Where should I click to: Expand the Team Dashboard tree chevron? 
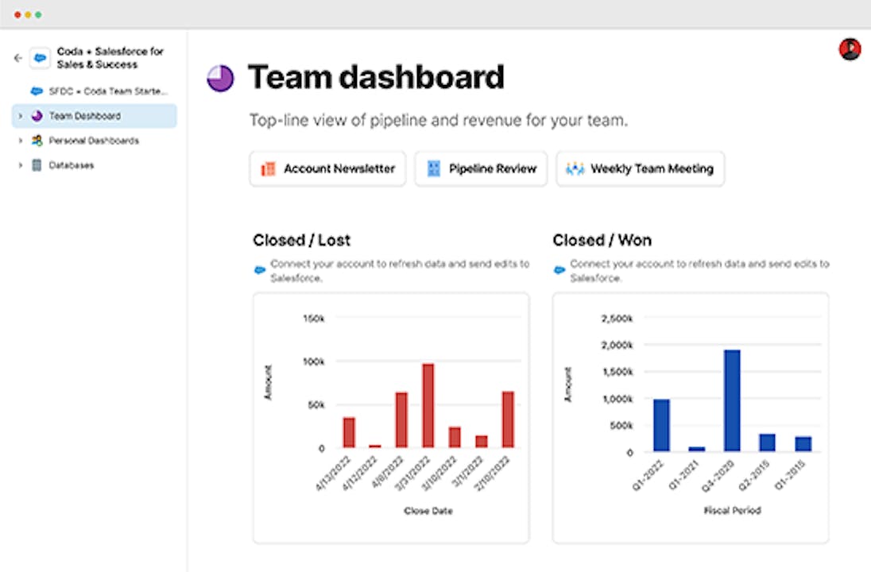point(20,116)
